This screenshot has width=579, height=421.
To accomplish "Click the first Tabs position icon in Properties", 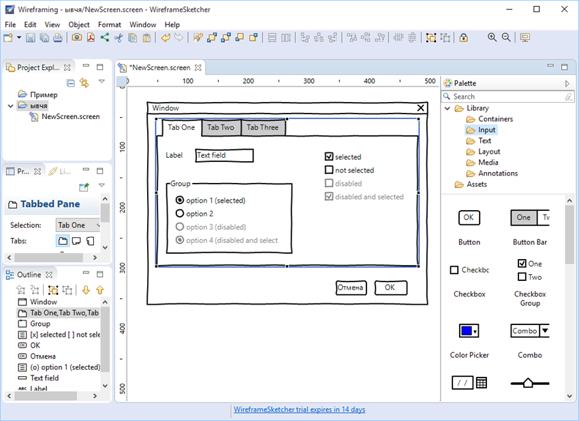I will pos(63,241).
